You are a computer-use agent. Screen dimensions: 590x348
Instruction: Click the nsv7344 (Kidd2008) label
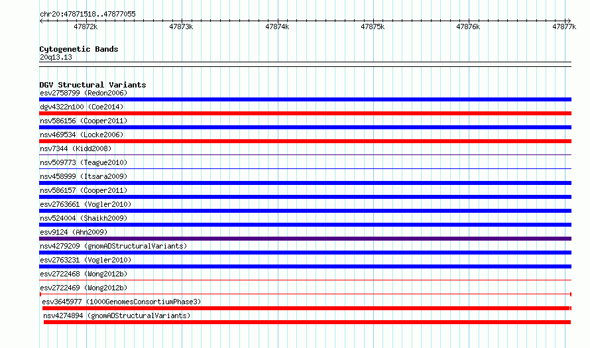(76, 148)
